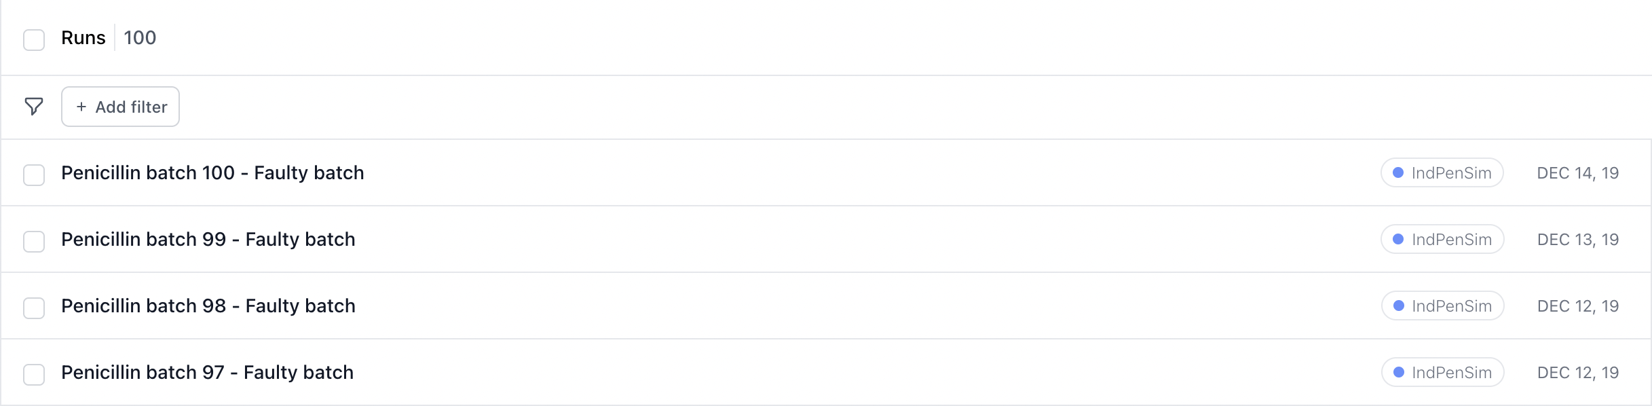Open Penicillin batch 97 - Faulty batch
The width and height of the screenshot is (1652, 406).
pos(207,373)
